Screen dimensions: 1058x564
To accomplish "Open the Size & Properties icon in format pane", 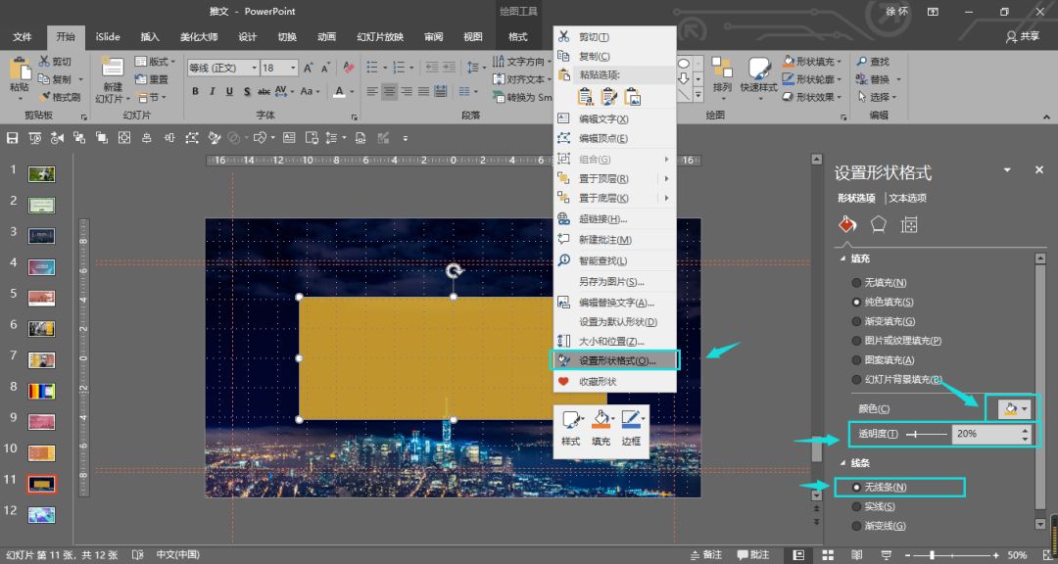I will [909, 224].
